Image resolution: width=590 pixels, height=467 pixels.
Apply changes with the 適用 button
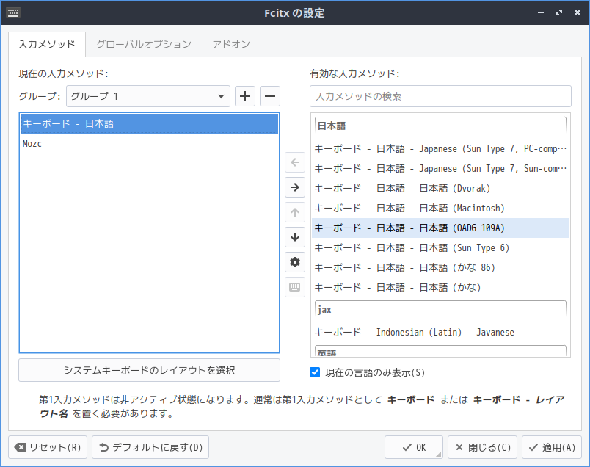[x=551, y=447]
